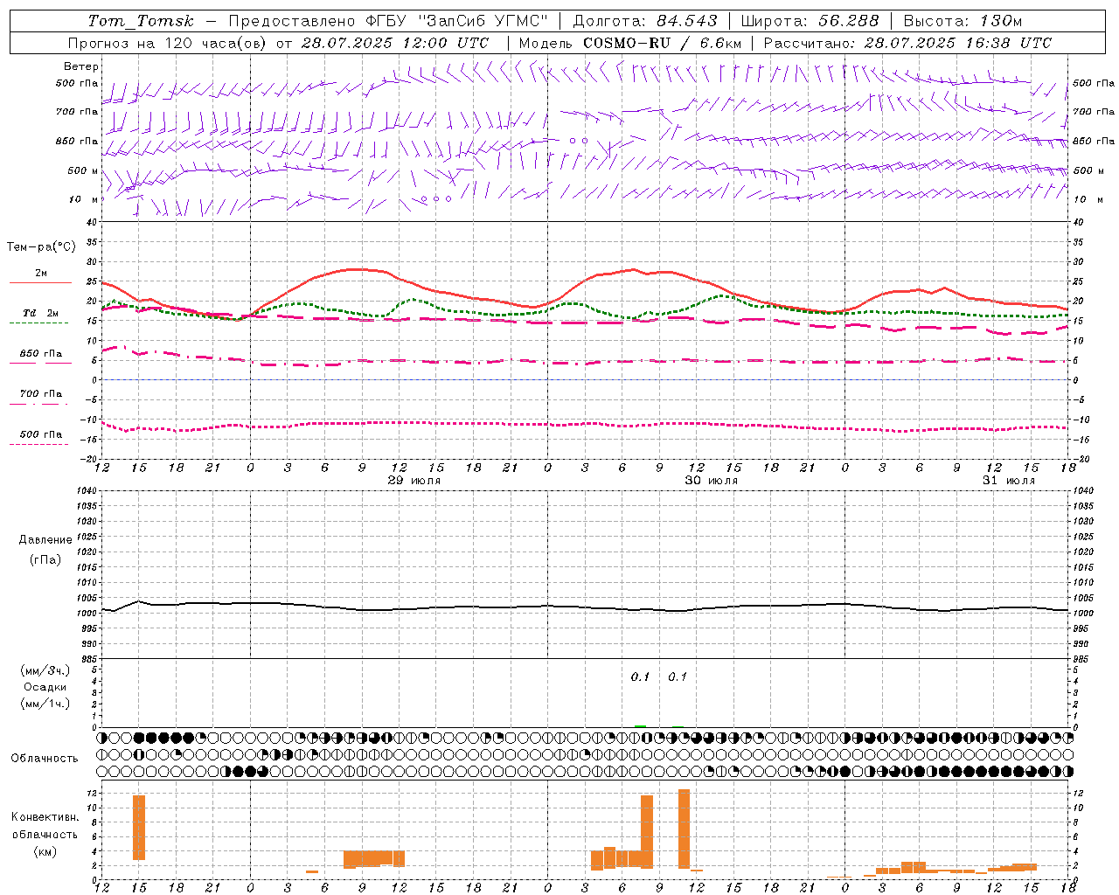The height and width of the screenshot is (895, 1119).
Task: Click the '500 м' wind level label on the left
Action: point(83,170)
